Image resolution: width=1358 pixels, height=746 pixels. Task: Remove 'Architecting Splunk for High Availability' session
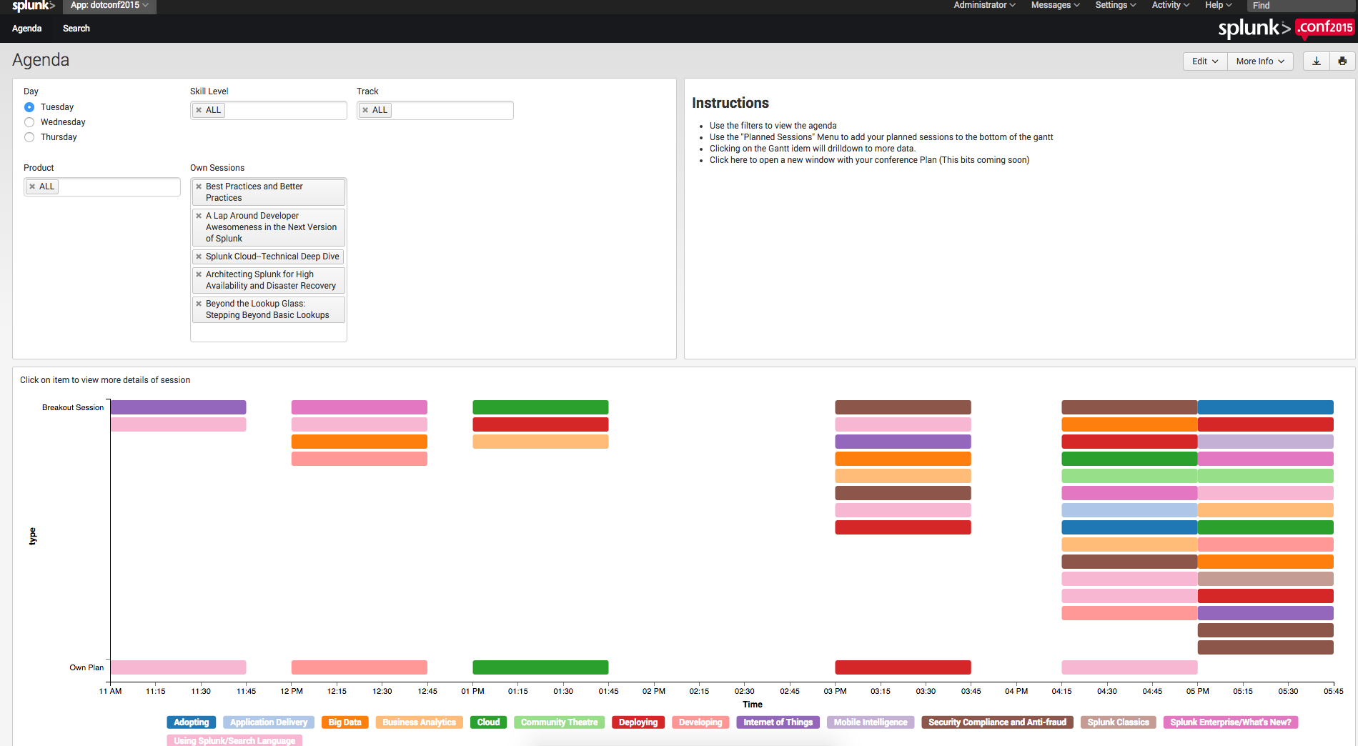199,274
